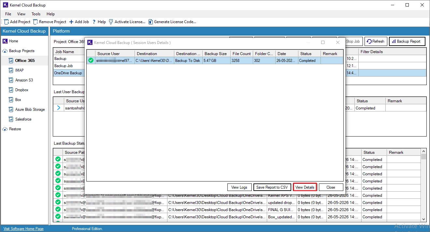Click the Dropbox chart icon
Image resolution: width=430 pixels, height=232 pixels.
(x=11, y=90)
